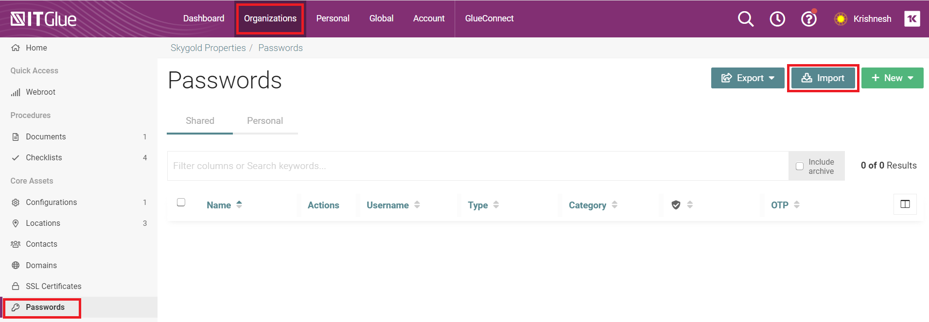Open the GlueConnect menu
929x322 pixels.
click(x=490, y=18)
